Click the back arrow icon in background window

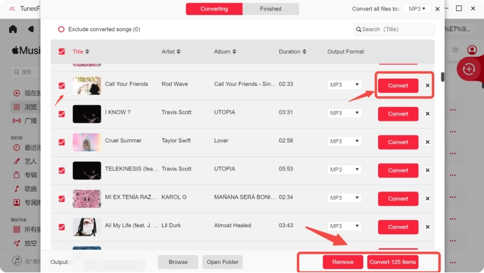pos(31,29)
